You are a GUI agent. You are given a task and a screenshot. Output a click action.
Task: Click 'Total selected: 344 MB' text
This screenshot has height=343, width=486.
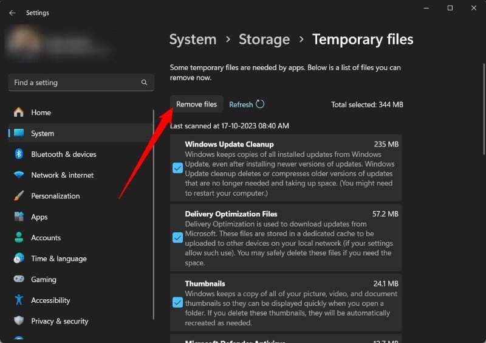pyautogui.click(x=367, y=105)
